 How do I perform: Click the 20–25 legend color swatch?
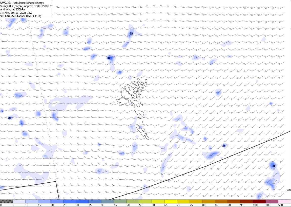coord(57,201)
